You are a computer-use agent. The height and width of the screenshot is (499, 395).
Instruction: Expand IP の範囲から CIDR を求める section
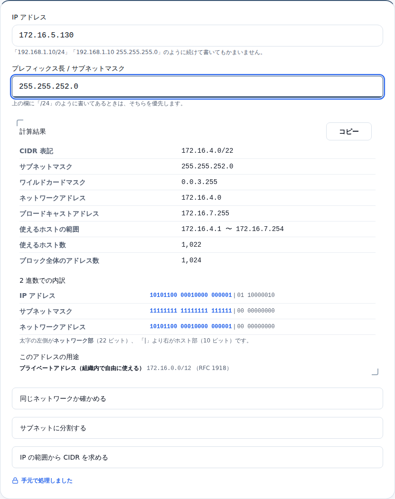point(197,457)
